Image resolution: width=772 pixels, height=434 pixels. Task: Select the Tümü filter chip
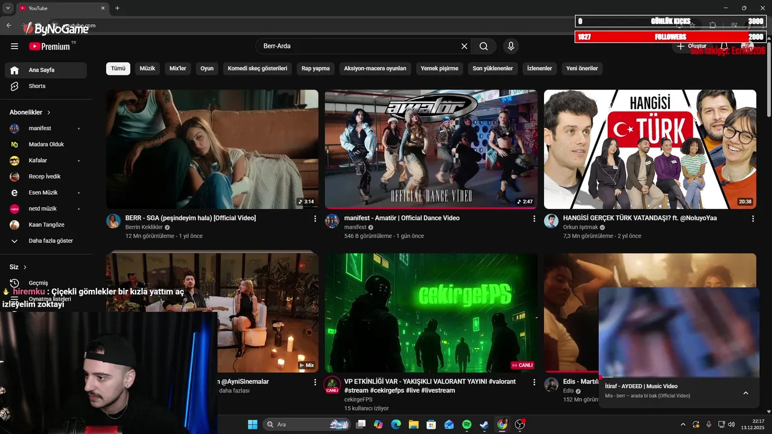pos(118,69)
